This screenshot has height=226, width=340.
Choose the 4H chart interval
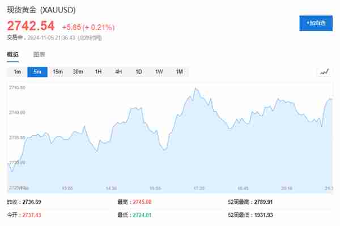coord(118,72)
